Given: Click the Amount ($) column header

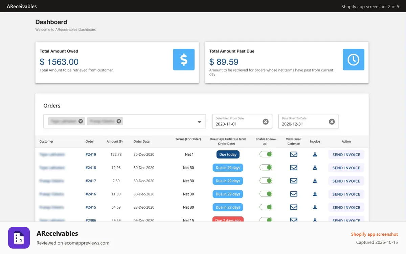Looking at the screenshot, I should [x=115, y=142].
